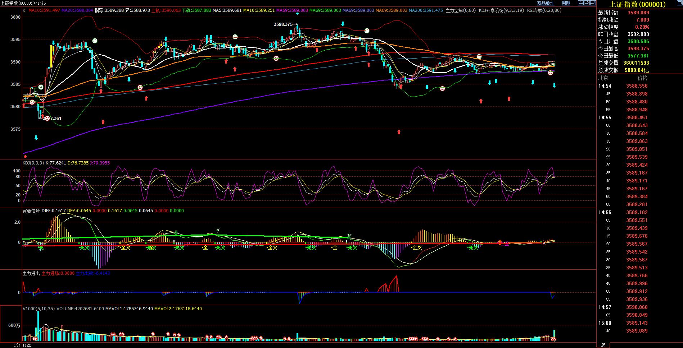Click the 昨日收盘 value 3582.080

tap(638, 34)
